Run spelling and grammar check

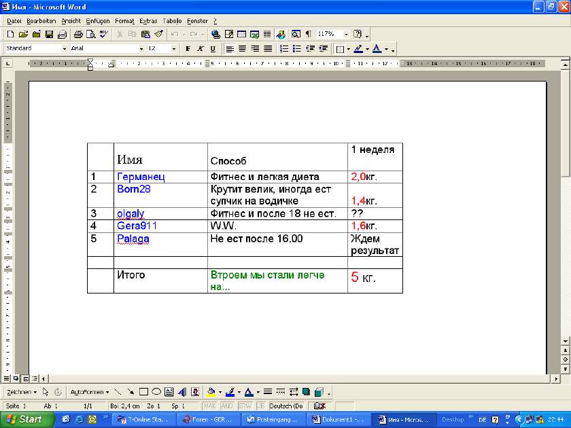click(103, 34)
